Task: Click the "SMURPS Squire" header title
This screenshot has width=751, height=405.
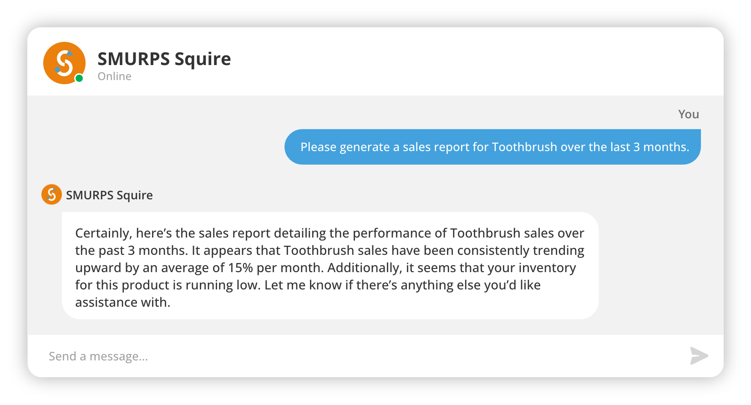Action: (164, 59)
